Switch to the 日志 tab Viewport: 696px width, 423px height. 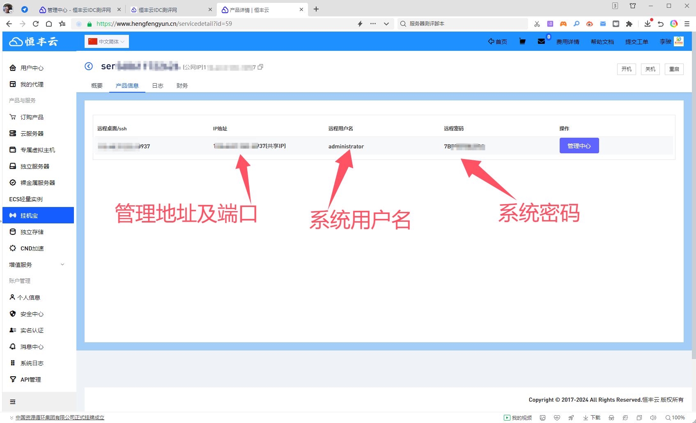(x=158, y=86)
